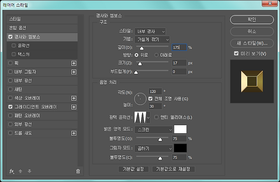Click the 새 스타일(W)... button

tap(252, 43)
